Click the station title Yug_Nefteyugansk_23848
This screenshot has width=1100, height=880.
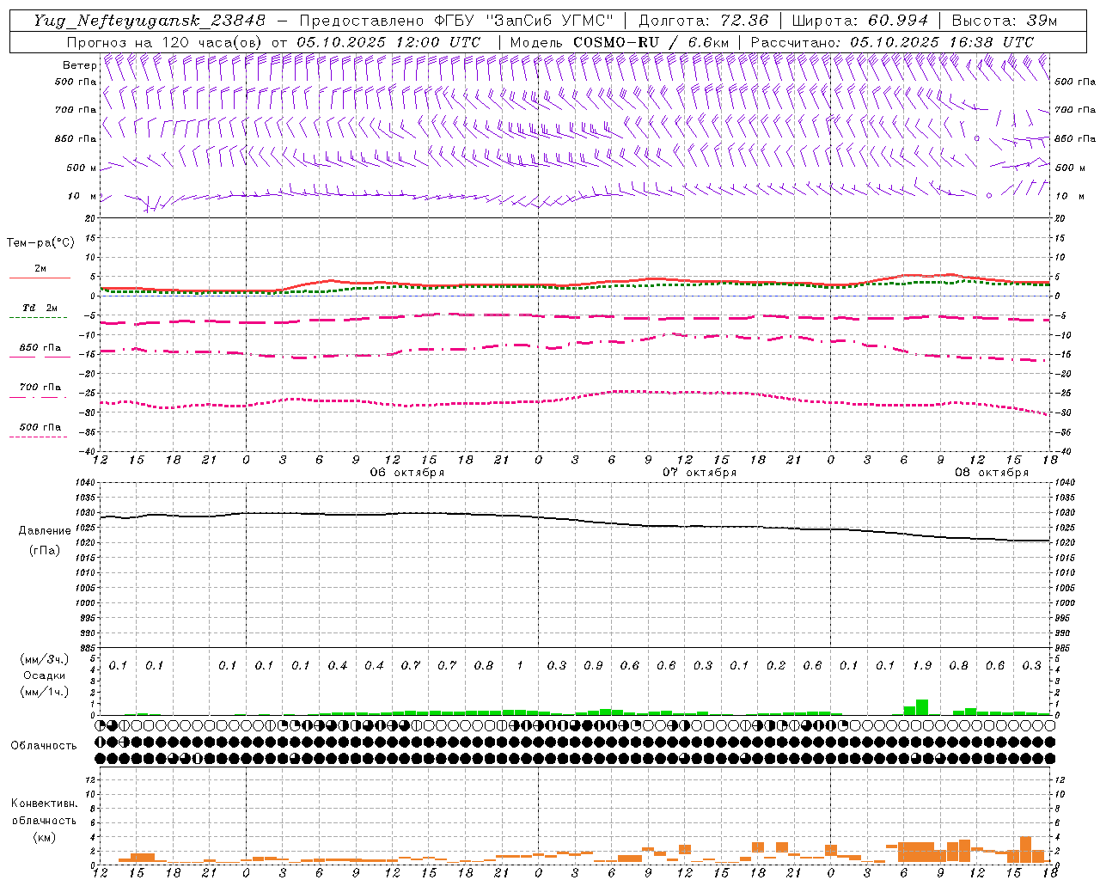pyautogui.click(x=150, y=21)
